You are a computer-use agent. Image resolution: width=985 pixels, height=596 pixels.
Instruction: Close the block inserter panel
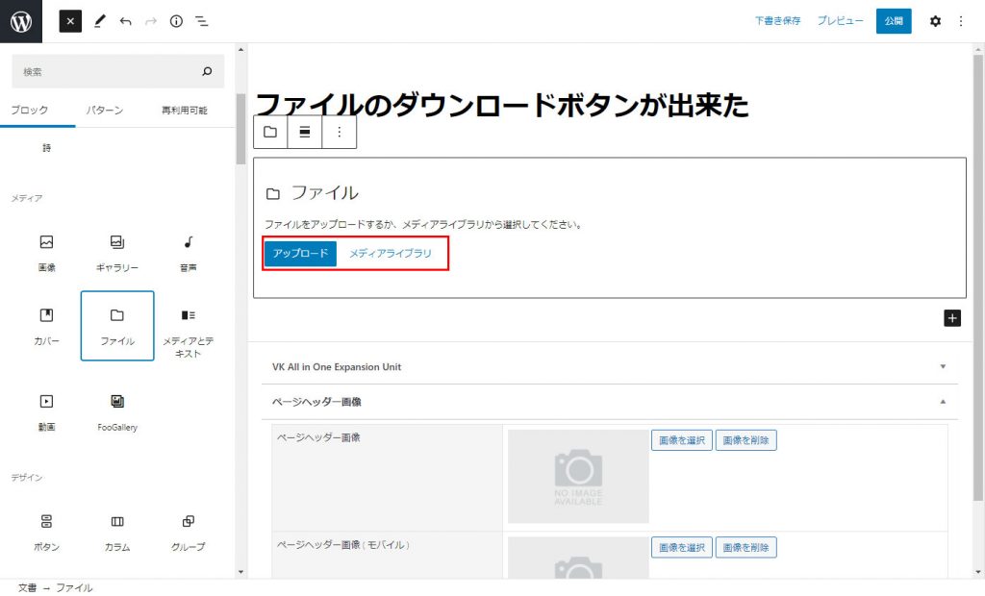point(70,21)
